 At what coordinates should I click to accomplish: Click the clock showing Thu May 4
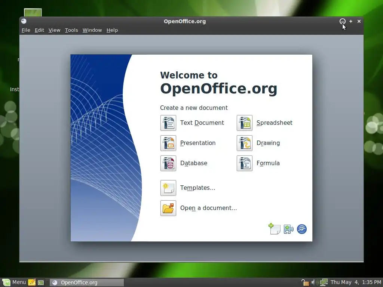(356, 283)
